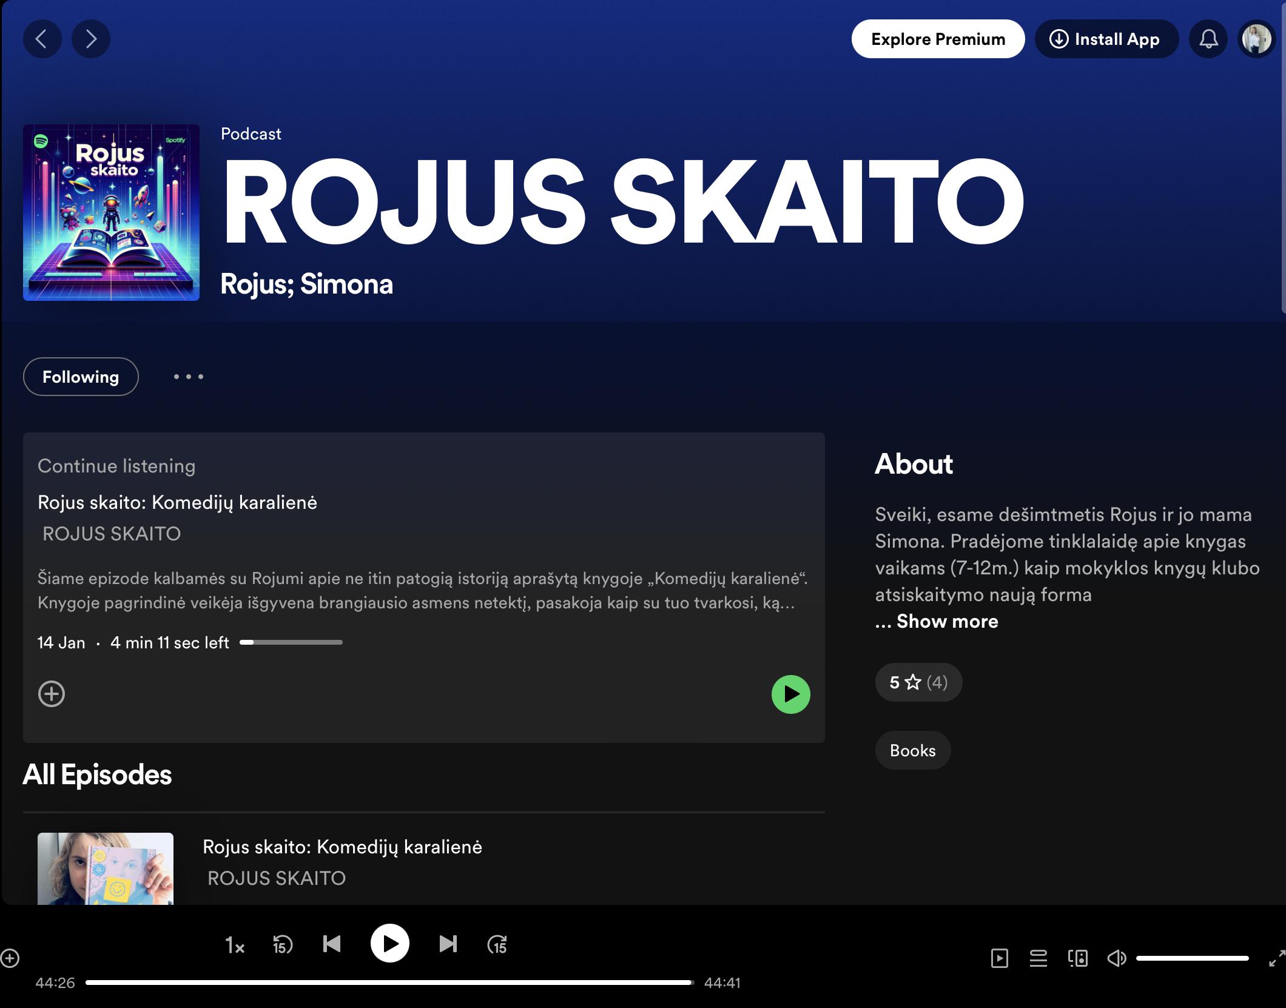This screenshot has width=1286, height=1008.
Task: Change playback speed 1x control
Action: click(235, 945)
